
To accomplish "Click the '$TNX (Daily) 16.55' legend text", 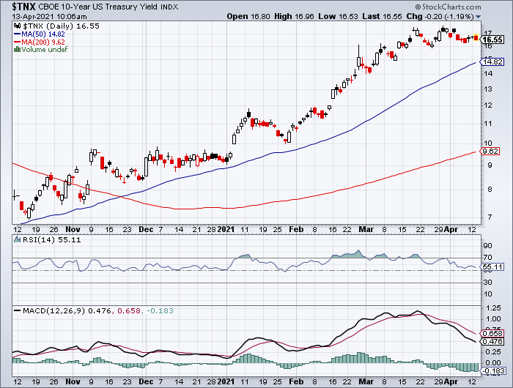I will tap(61, 26).
